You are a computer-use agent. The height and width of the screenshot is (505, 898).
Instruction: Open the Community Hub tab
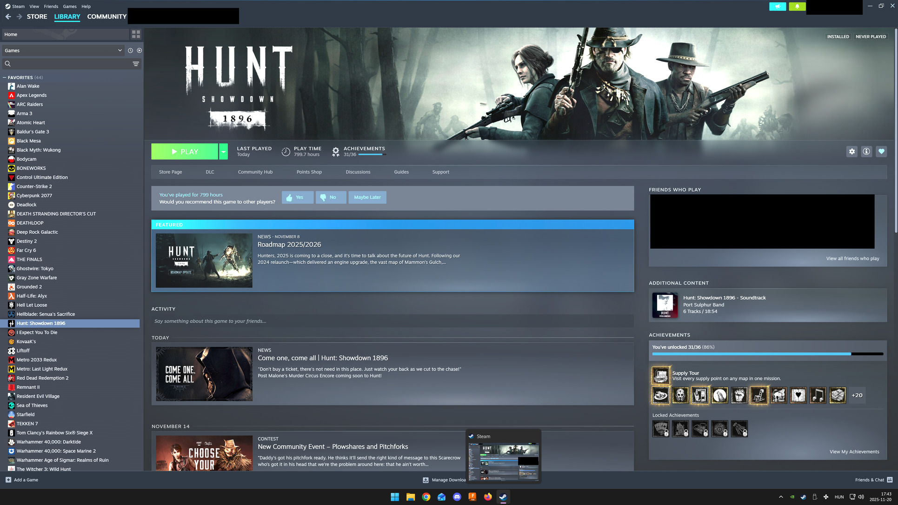click(x=255, y=172)
